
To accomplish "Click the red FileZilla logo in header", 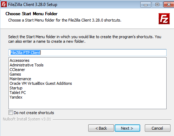I will pyautogui.click(x=164, y=19).
